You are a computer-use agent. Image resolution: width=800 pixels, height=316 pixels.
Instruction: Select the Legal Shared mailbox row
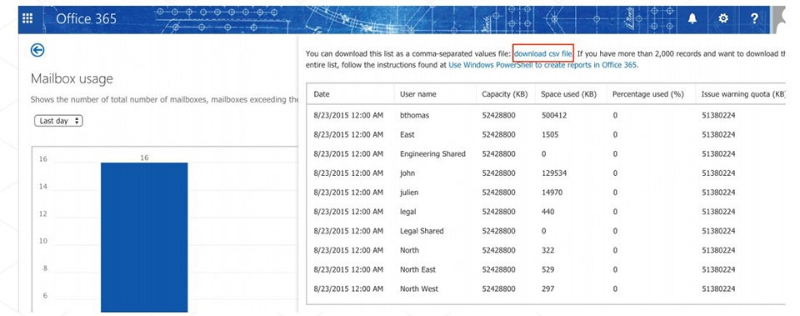[545, 231]
